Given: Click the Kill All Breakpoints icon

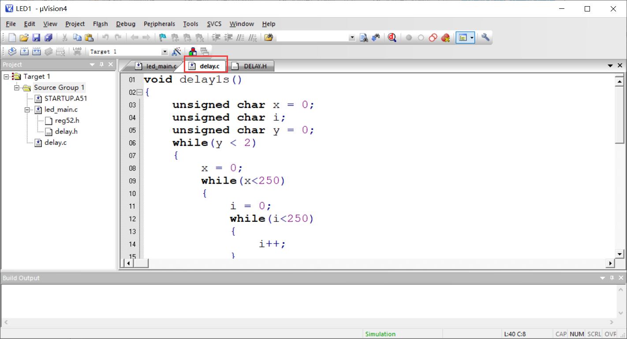Looking at the screenshot, I should tap(445, 38).
